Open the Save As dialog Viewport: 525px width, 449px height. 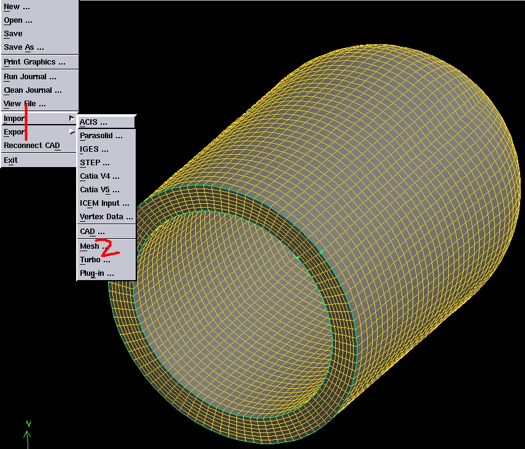[x=24, y=47]
